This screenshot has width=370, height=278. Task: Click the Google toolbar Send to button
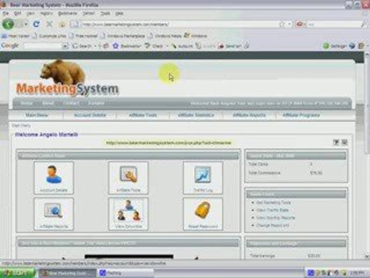click(230, 46)
